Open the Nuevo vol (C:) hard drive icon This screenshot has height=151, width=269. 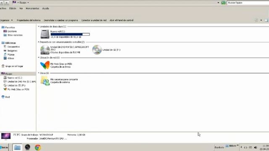[x=45, y=34]
